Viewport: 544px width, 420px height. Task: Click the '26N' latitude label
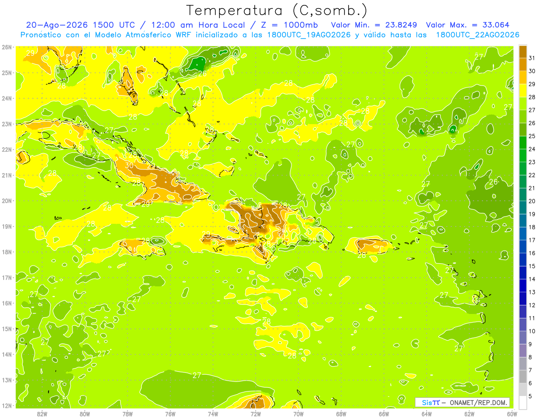click(x=7, y=47)
